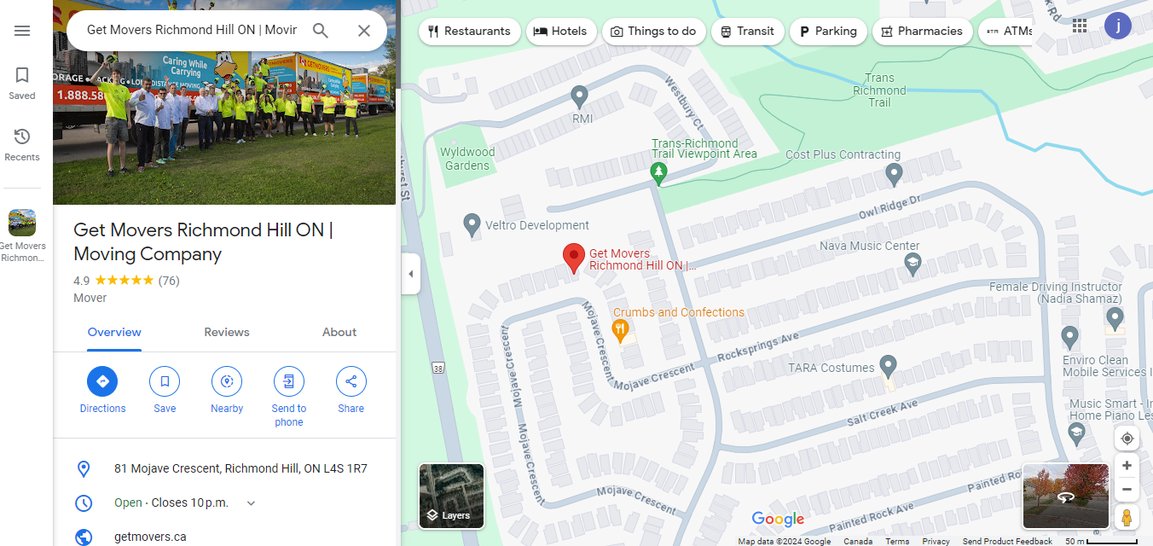Switch to the About tab

[339, 332]
